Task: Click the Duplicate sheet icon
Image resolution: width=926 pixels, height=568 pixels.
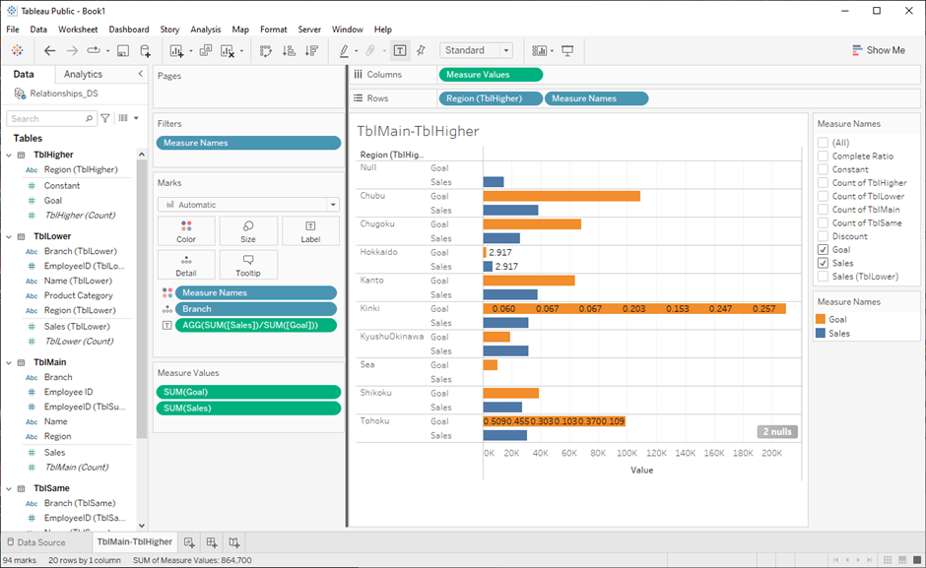Action: 206,51
